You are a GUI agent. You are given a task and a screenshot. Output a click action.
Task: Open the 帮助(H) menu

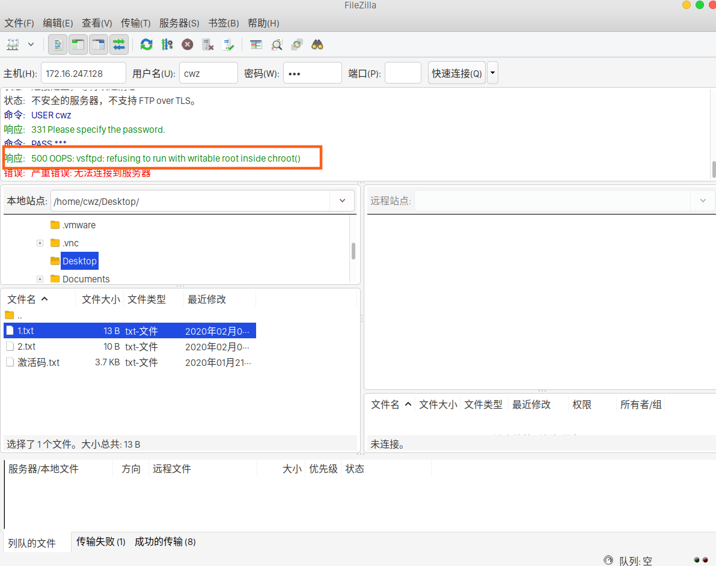(x=263, y=23)
